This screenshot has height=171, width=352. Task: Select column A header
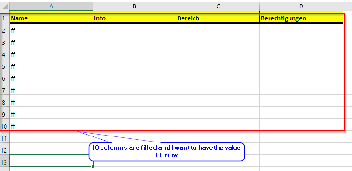coord(51,6)
